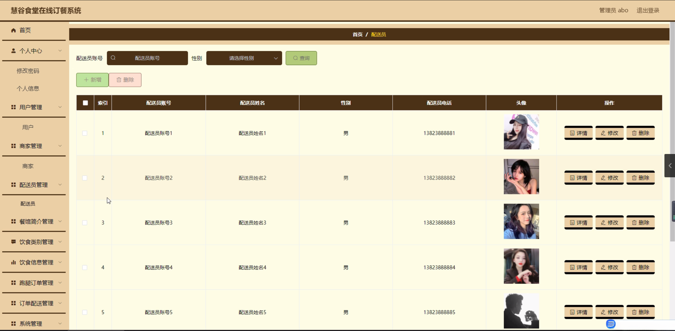The height and width of the screenshot is (331, 675).
Task: Click the search icon in the 配送员账号 field
Action: pos(113,58)
